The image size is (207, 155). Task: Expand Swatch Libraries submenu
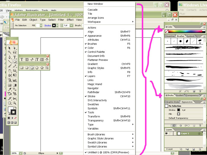109,143
